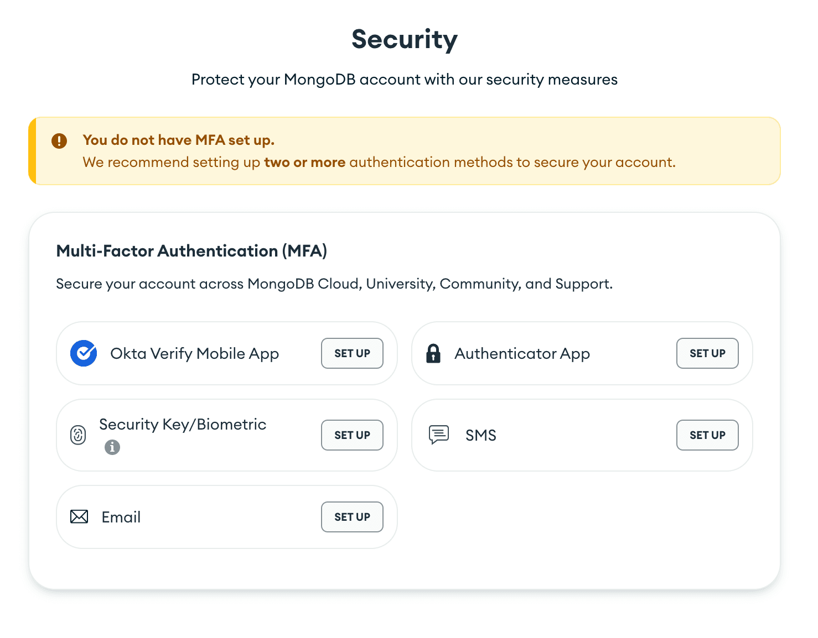Click the "Security Key/Biometric" label
This screenshot has height=638, width=818.
pos(183,425)
